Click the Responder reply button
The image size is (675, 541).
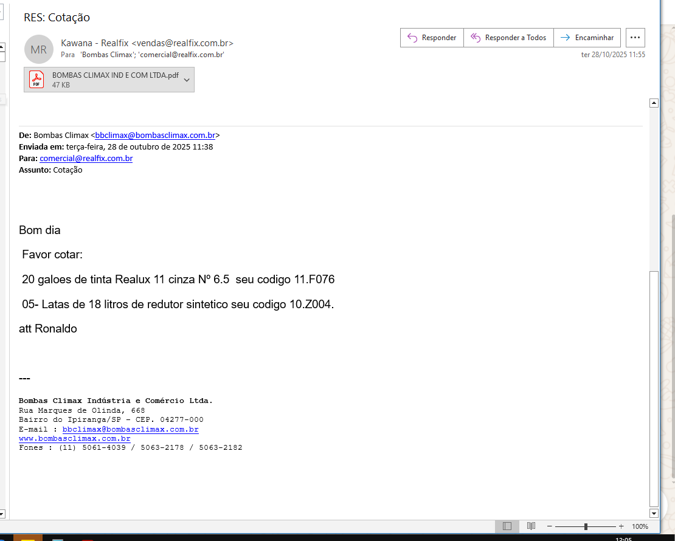pos(432,38)
